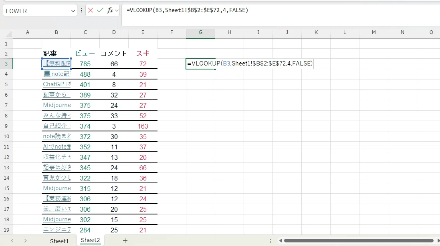Click the cell showing 163

(143, 126)
